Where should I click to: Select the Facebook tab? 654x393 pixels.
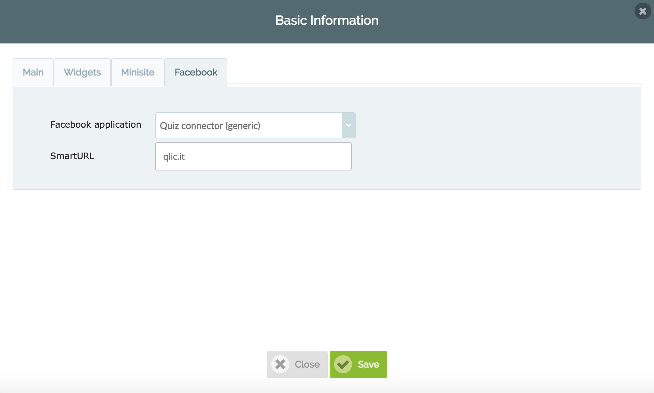pos(196,72)
